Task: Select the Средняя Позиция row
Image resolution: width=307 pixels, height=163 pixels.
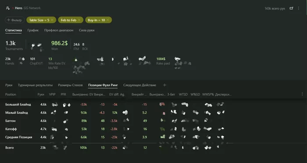Action: (x=153, y=137)
